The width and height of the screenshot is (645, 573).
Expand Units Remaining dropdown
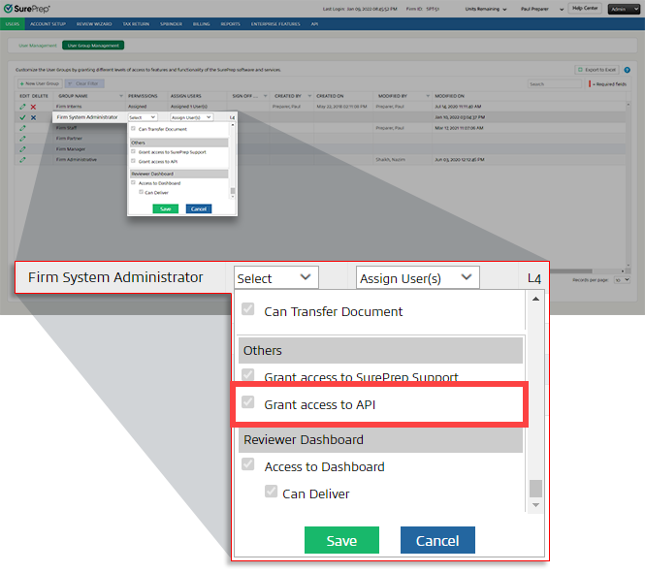point(486,9)
